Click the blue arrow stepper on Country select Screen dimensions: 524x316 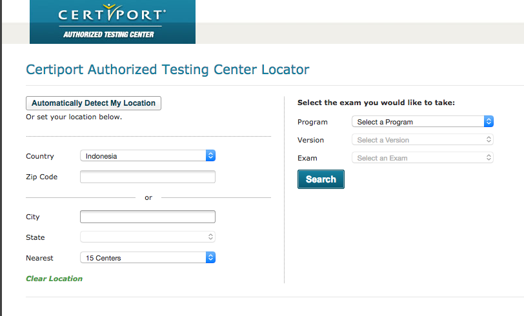[210, 156]
